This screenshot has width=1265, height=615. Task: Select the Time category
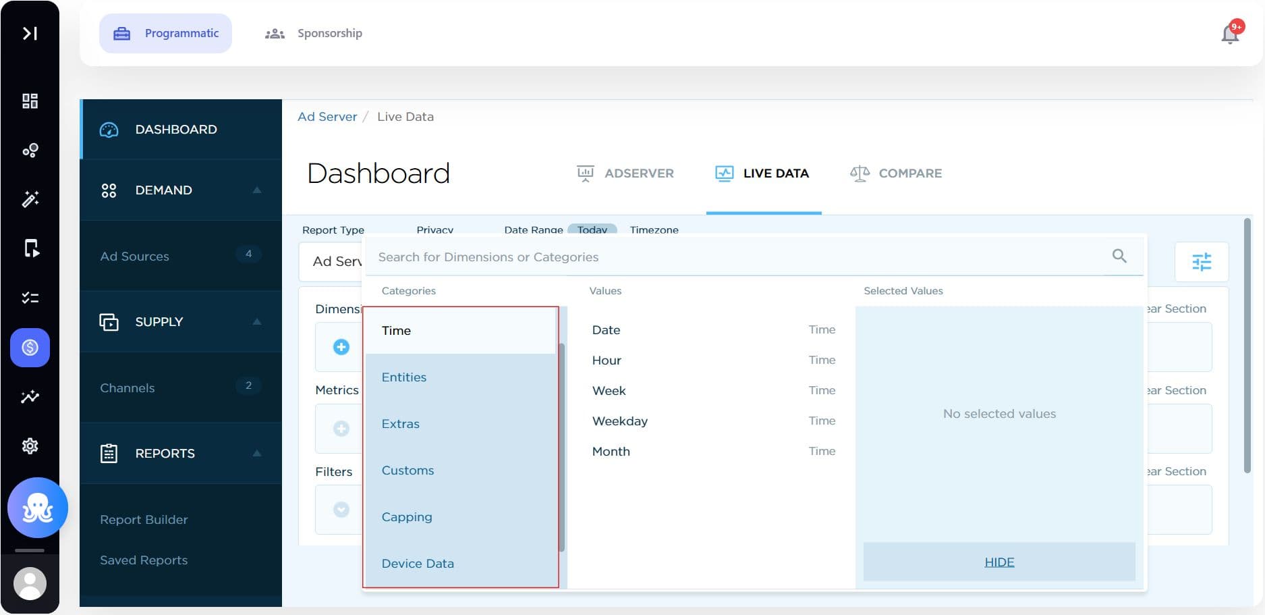point(460,331)
